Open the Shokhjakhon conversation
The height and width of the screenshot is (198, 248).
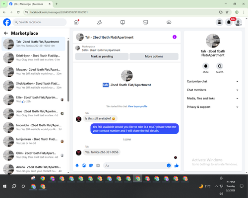[33, 86]
